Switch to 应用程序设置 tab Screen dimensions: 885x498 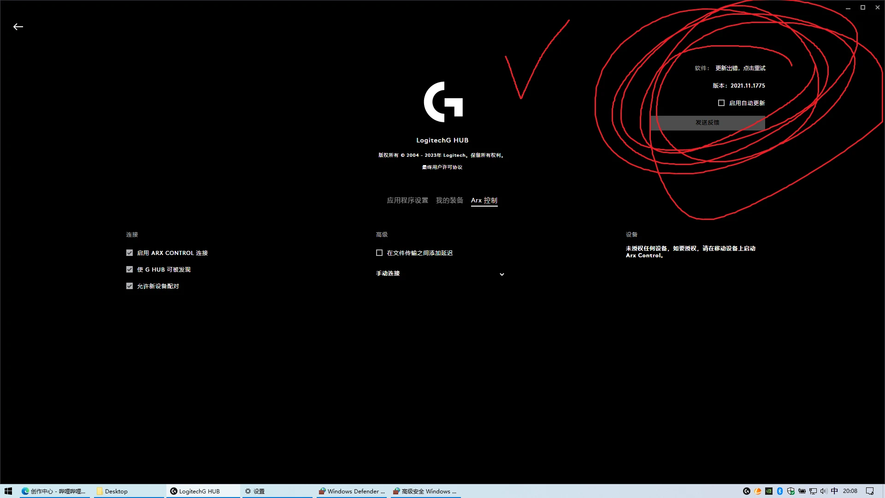[407, 200]
